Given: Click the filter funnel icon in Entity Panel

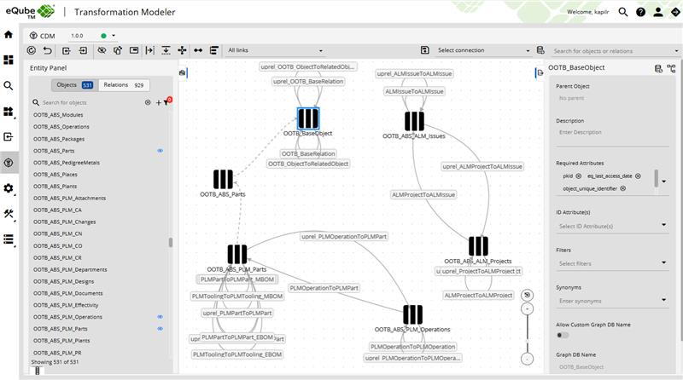Looking at the screenshot, I should click(166, 102).
